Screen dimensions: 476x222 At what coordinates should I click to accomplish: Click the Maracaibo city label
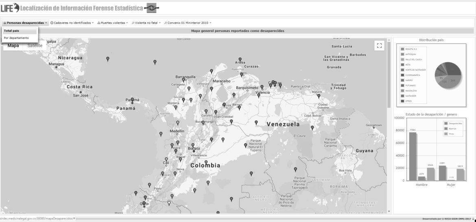pos(222,81)
